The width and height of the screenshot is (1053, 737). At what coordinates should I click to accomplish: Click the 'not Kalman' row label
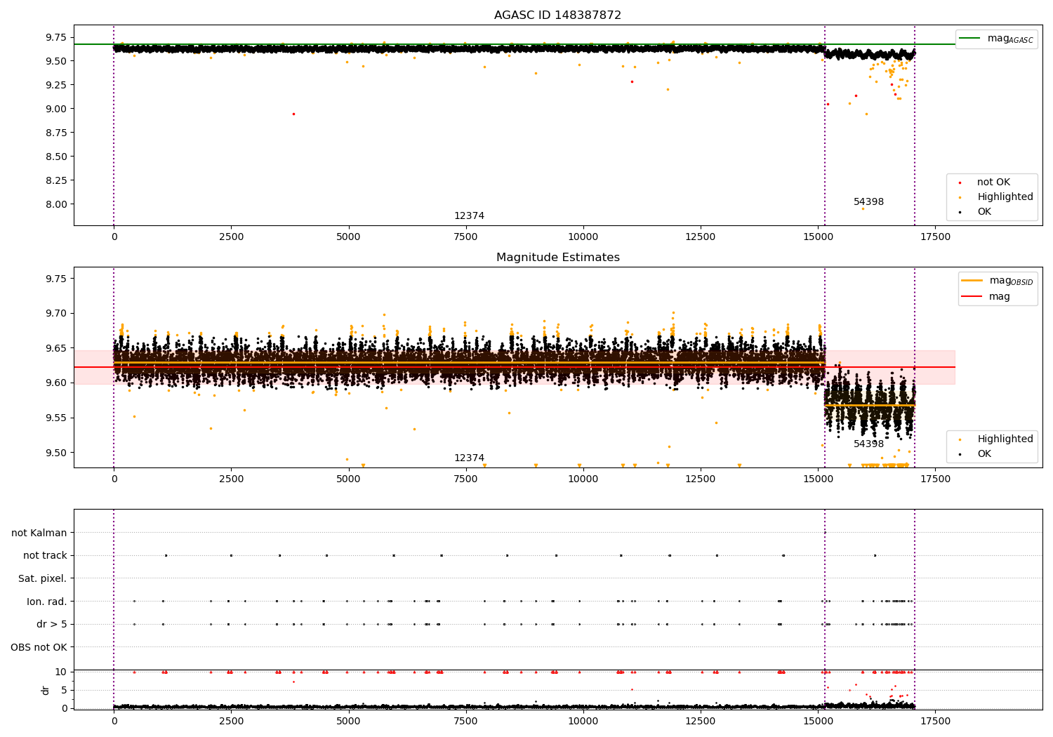coord(39,533)
